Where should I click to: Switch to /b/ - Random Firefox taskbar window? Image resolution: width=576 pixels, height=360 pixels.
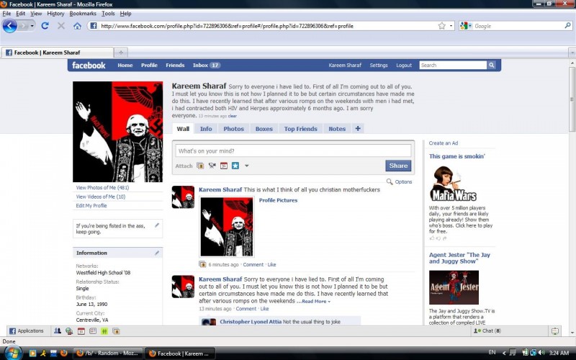(x=107, y=354)
